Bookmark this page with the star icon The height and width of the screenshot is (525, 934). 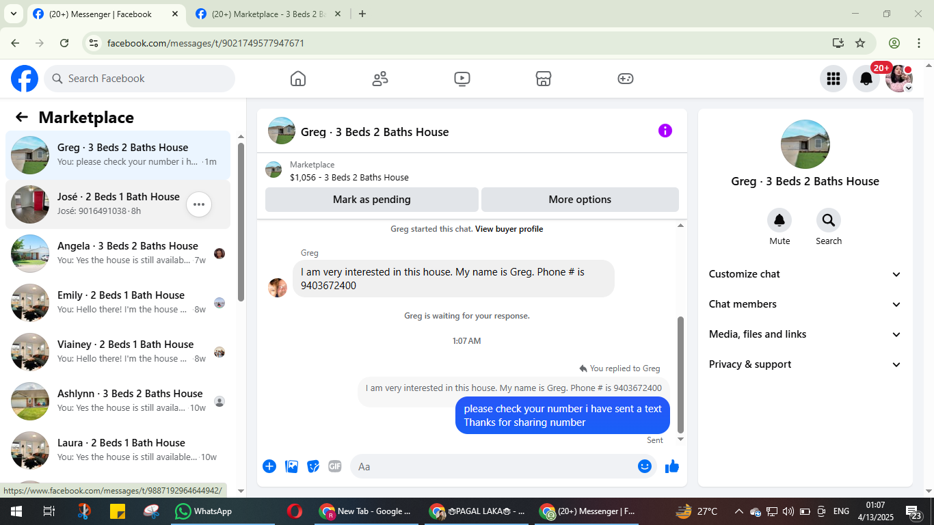coord(860,43)
